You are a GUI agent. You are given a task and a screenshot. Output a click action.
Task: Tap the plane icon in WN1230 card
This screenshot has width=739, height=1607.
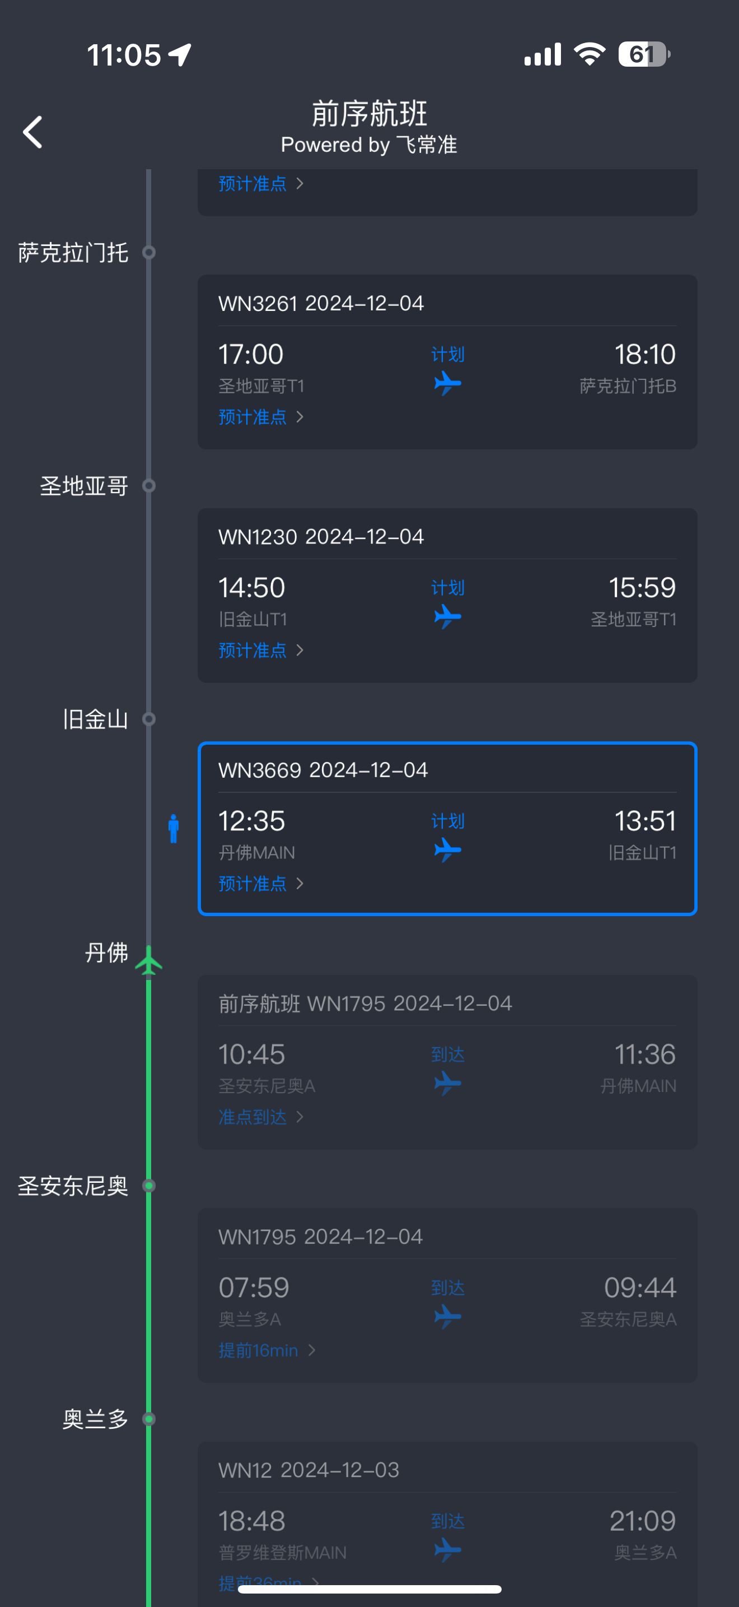[x=447, y=616]
